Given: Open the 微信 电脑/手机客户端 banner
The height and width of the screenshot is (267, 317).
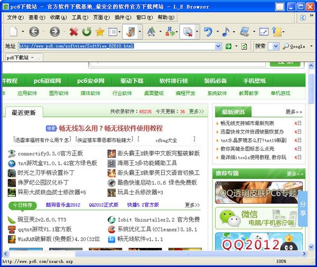Looking at the screenshot, I should pyautogui.click(x=259, y=218).
